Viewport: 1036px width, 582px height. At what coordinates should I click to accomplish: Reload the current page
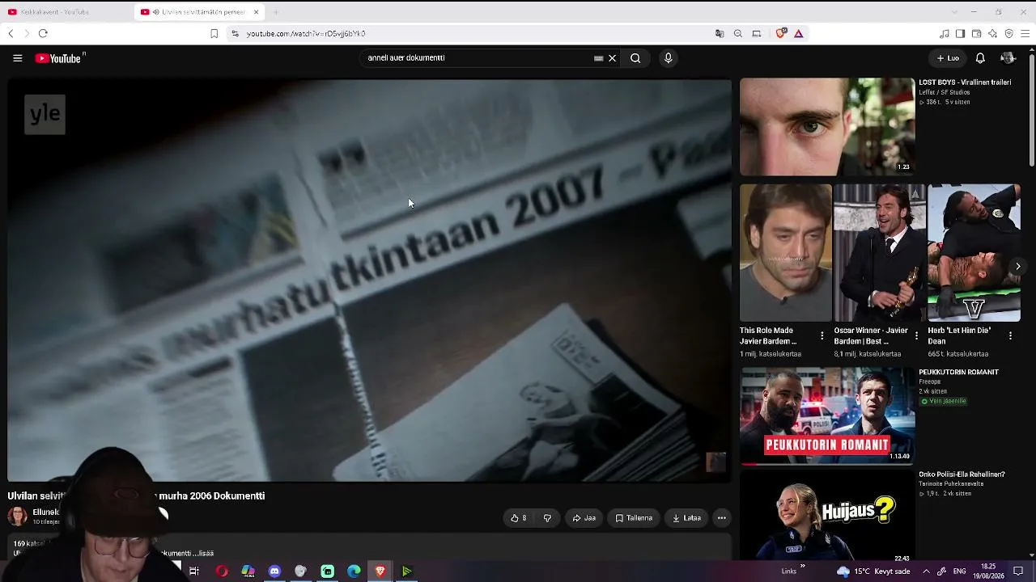(43, 33)
